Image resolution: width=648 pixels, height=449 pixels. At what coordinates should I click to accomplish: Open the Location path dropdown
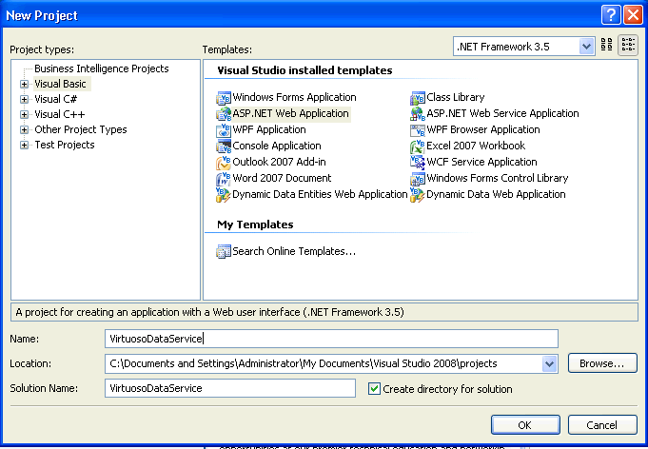[549, 363]
